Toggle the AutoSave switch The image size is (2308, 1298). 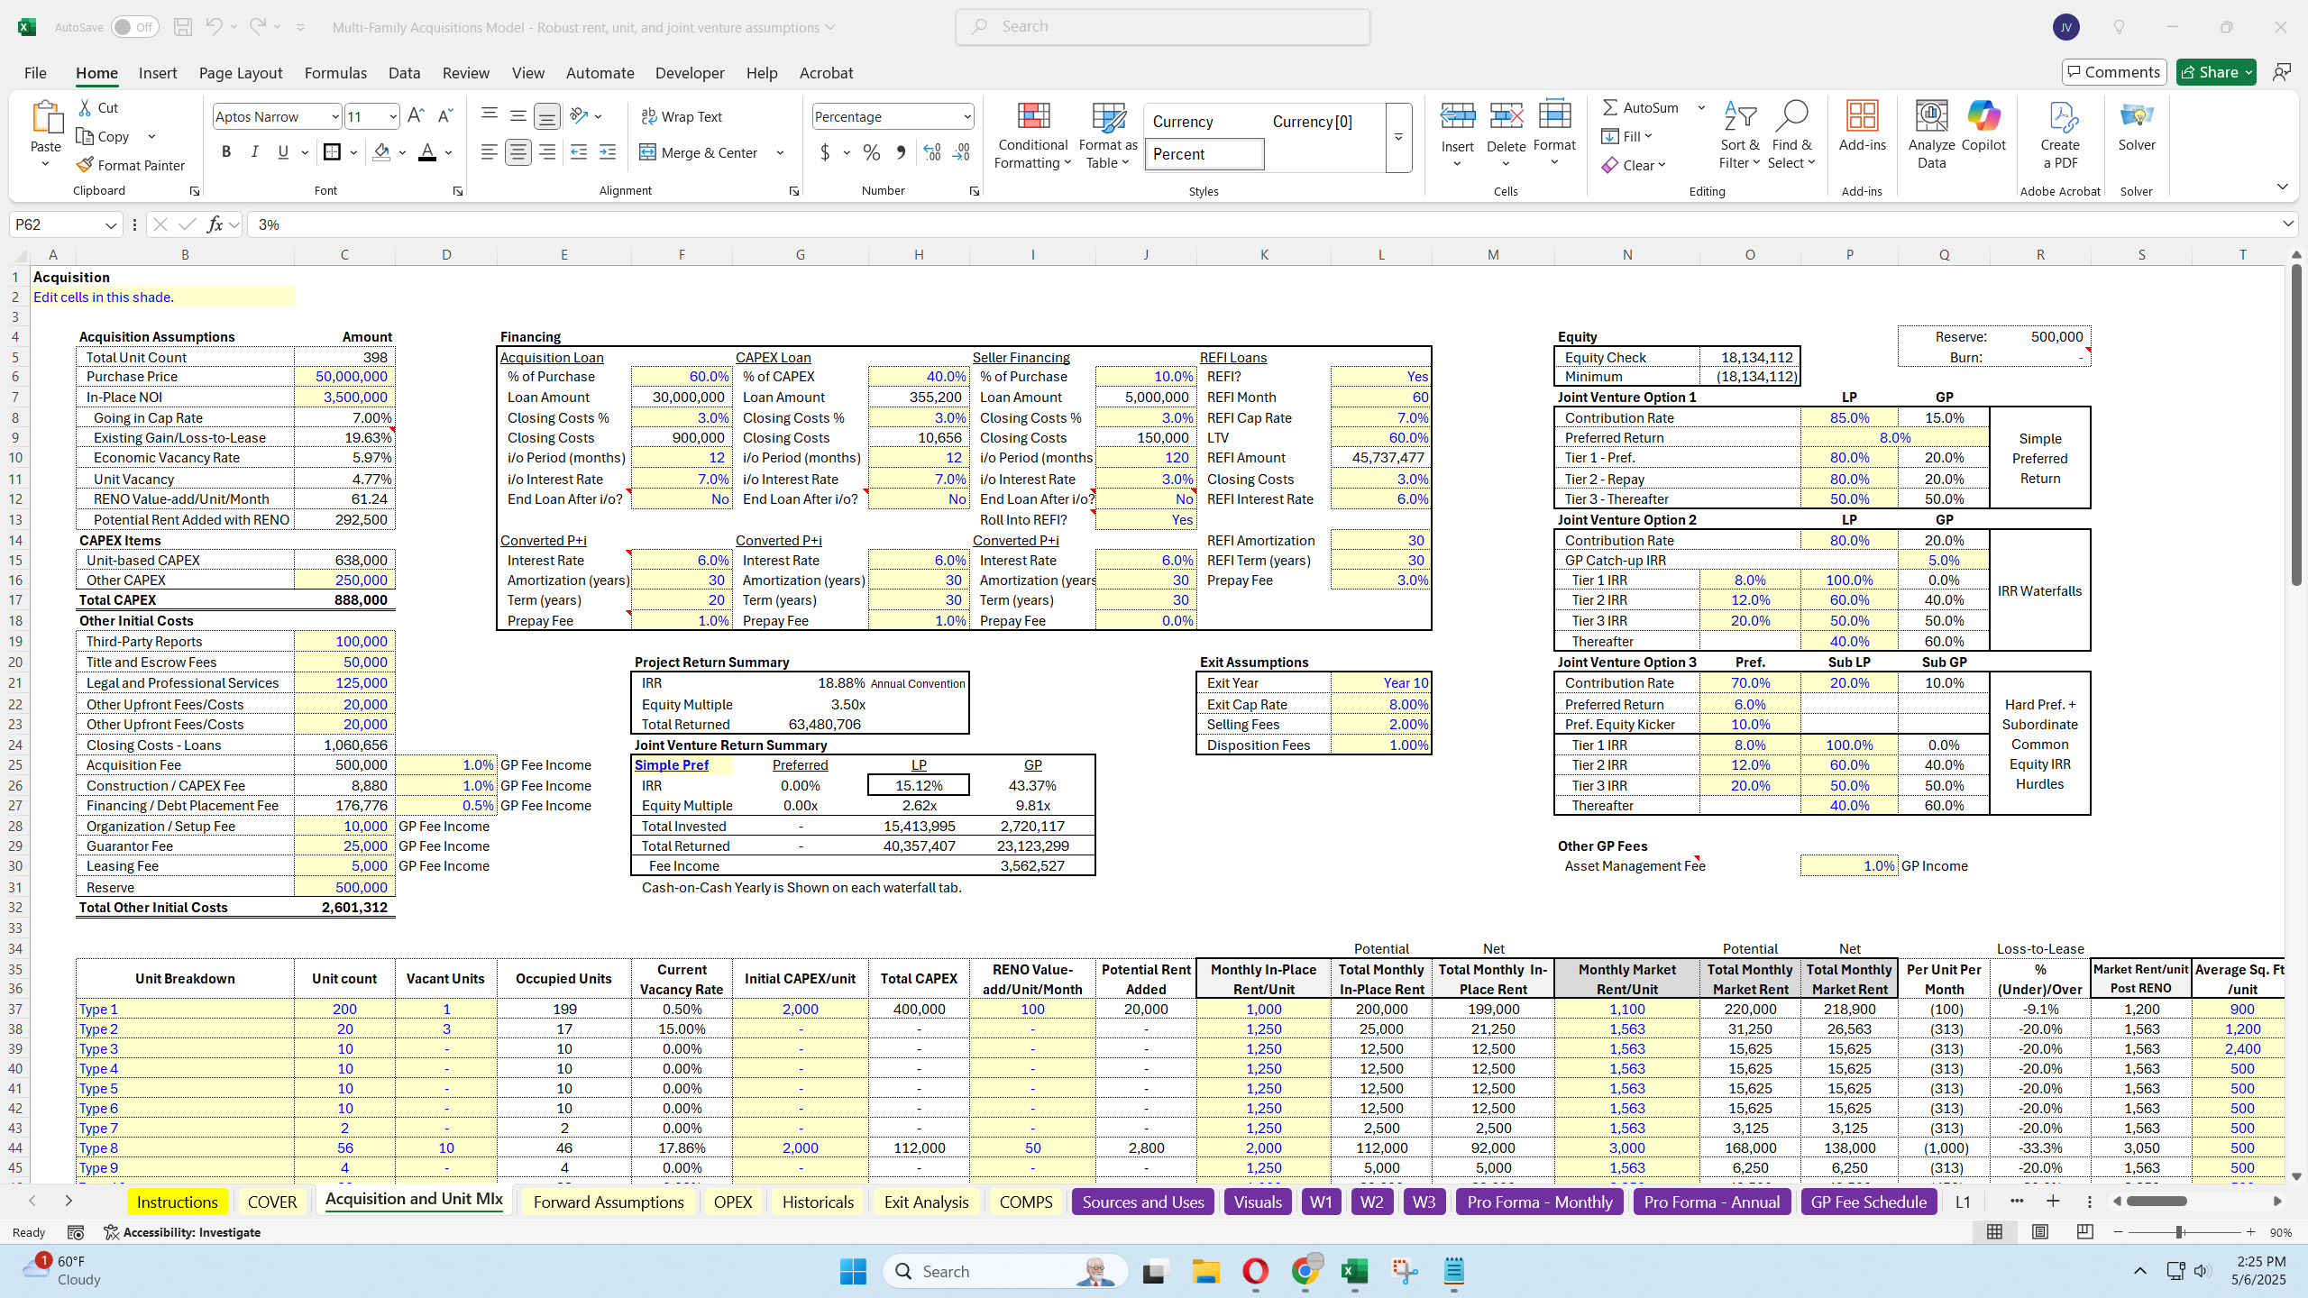pos(135,27)
